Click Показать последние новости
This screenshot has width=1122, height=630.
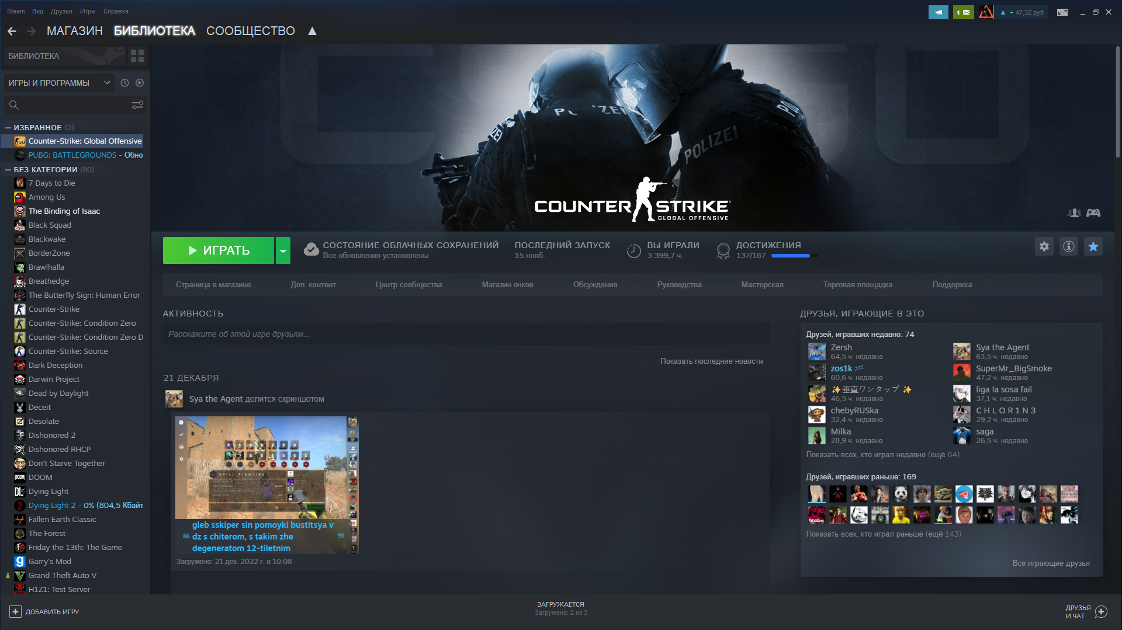tap(711, 361)
